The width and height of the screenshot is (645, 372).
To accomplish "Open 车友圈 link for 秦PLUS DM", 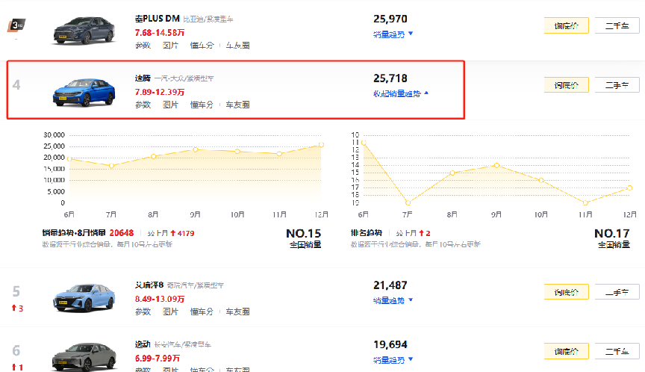I will (x=237, y=46).
